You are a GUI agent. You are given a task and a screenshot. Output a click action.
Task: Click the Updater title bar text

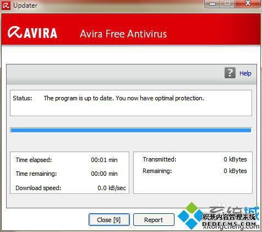click(25, 6)
